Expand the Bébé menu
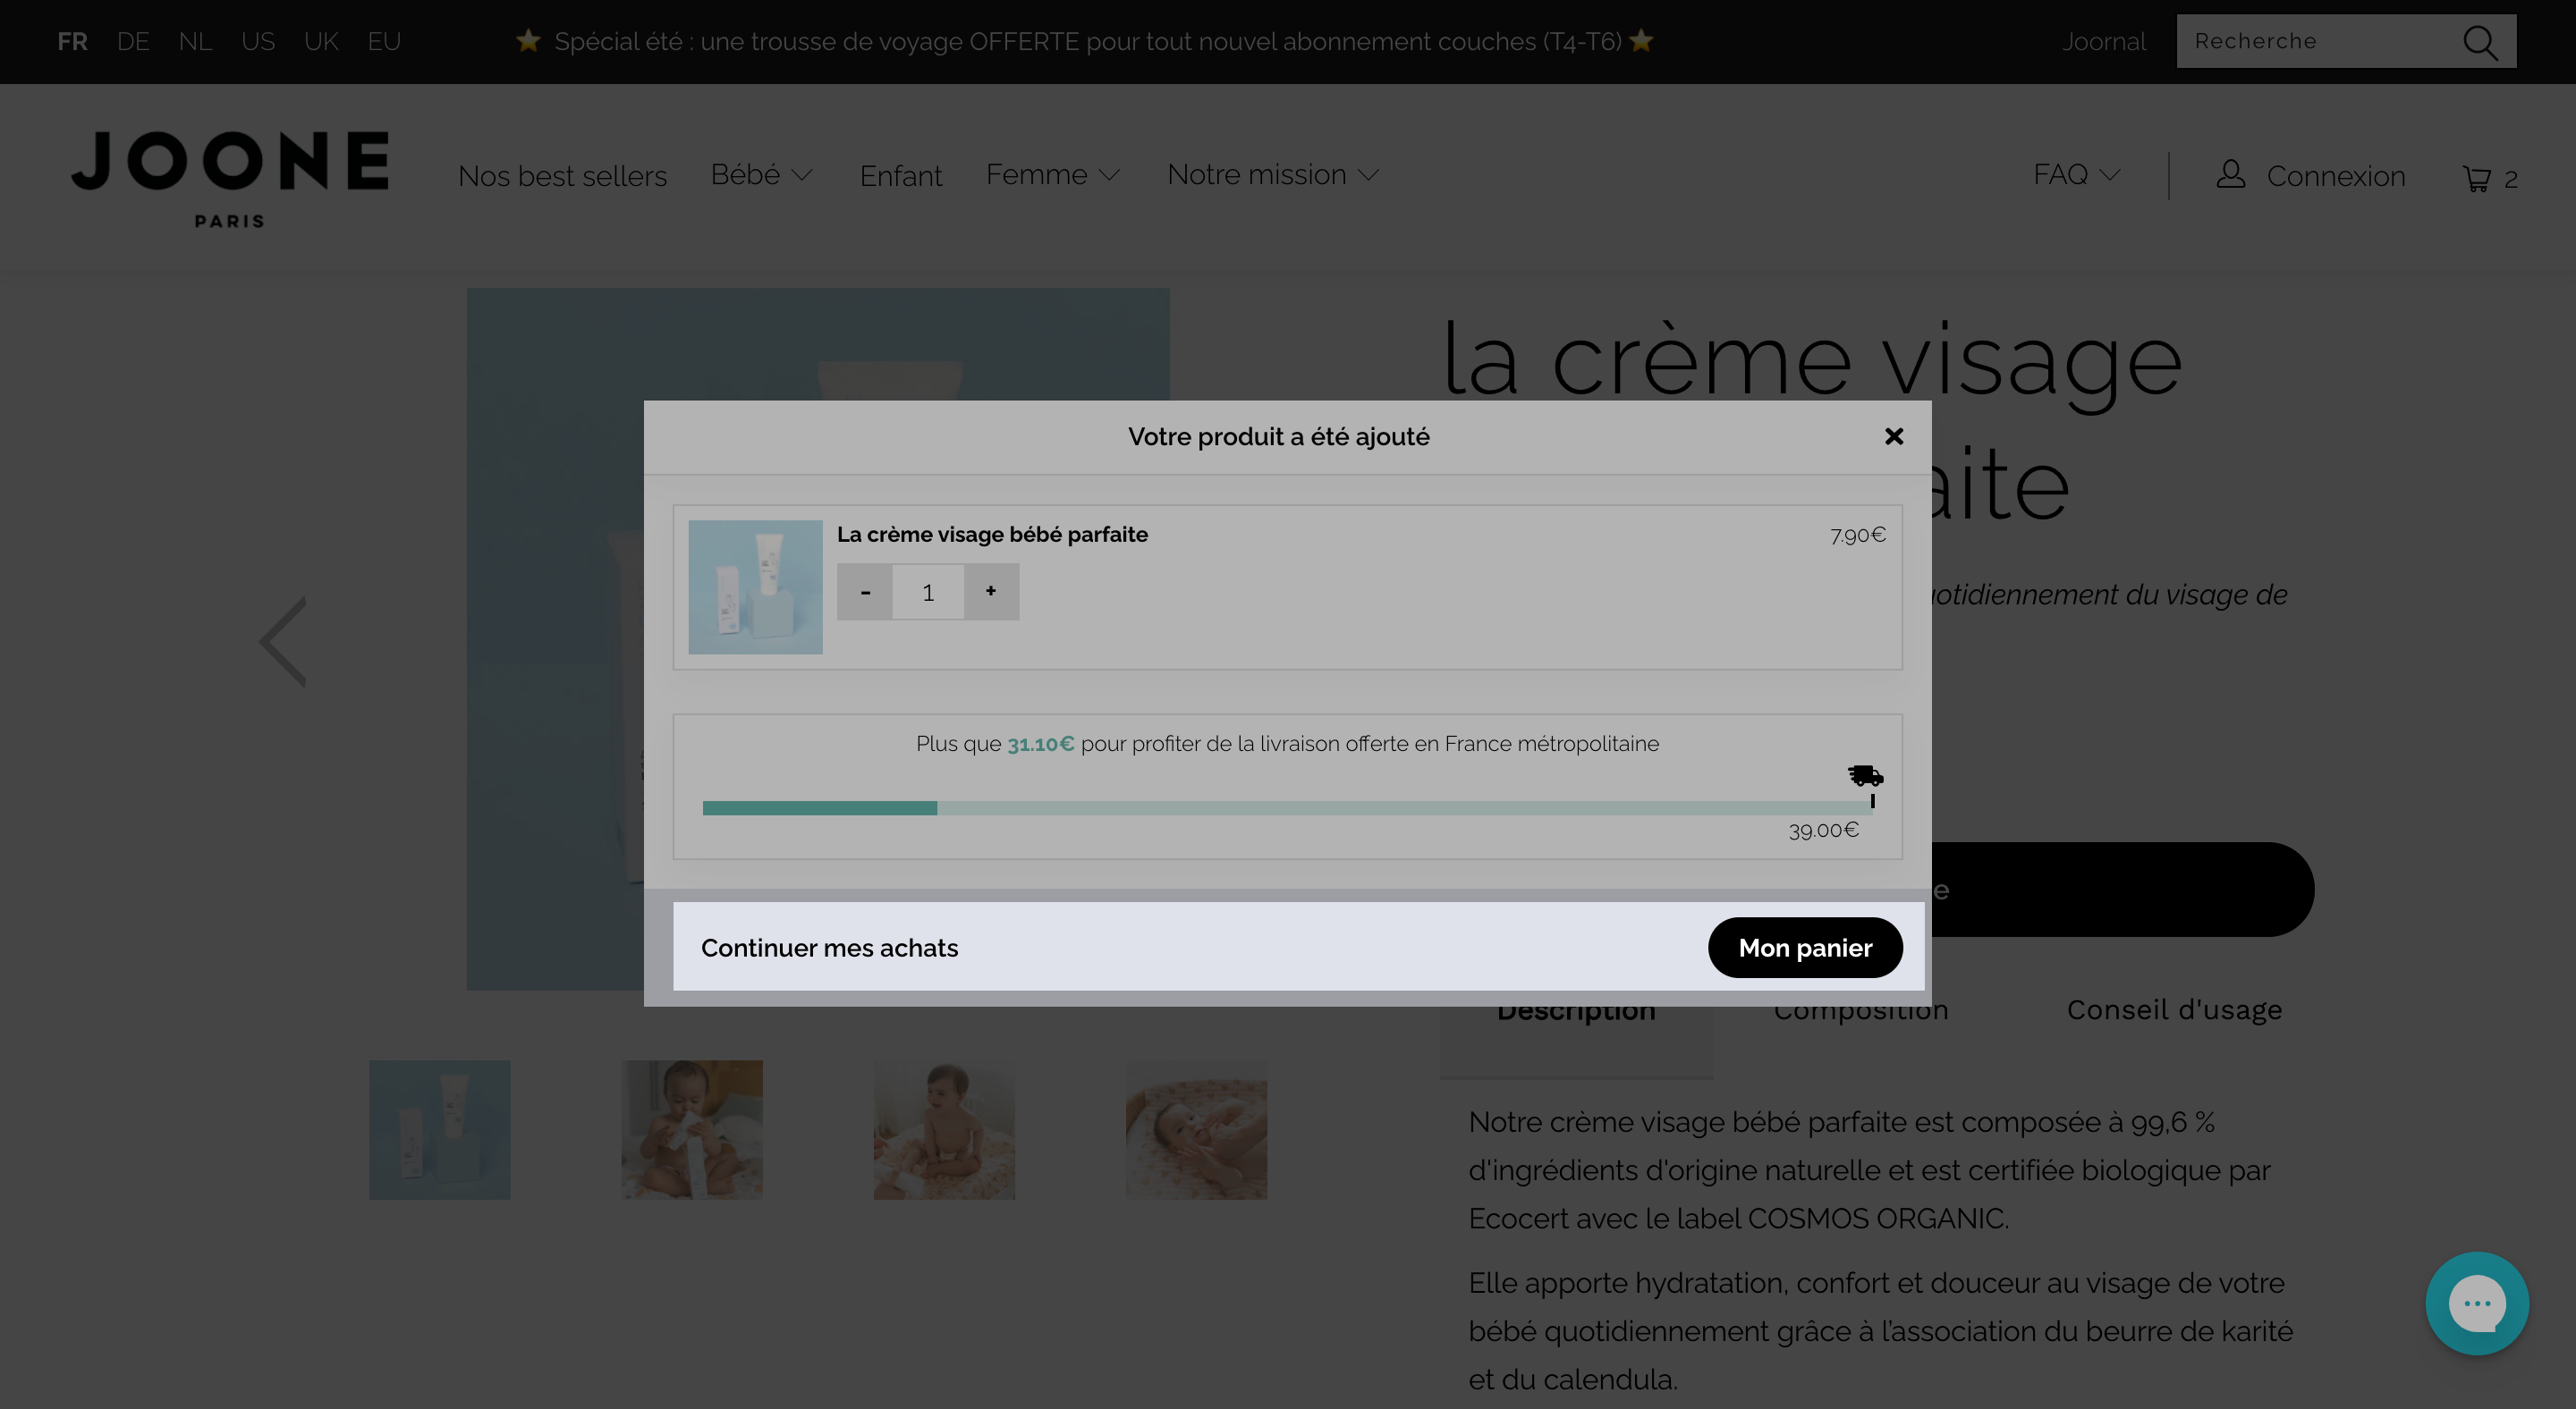2576x1409 pixels. point(761,175)
